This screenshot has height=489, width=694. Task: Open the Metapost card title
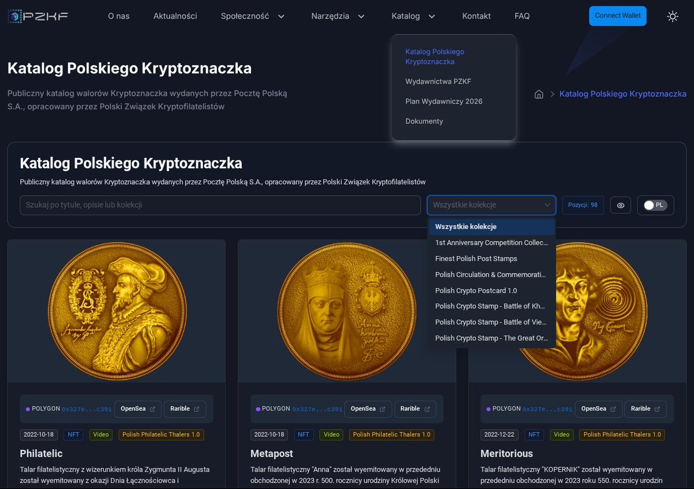click(272, 454)
